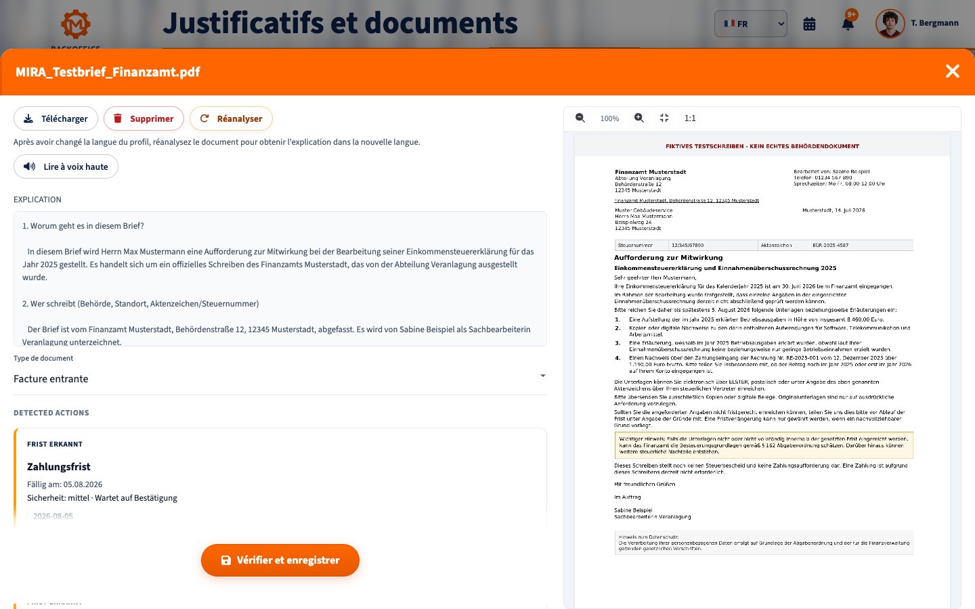Click the T. Bergmann user name
975x609 pixels.
pyautogui.click(x=934, y=23)
